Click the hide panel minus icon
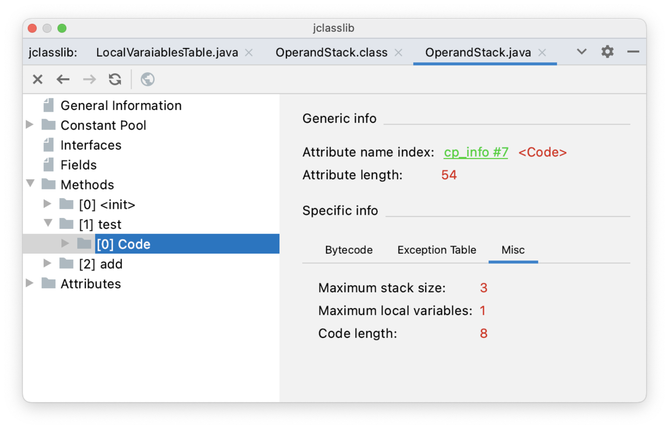 click(x=633, y=52)
